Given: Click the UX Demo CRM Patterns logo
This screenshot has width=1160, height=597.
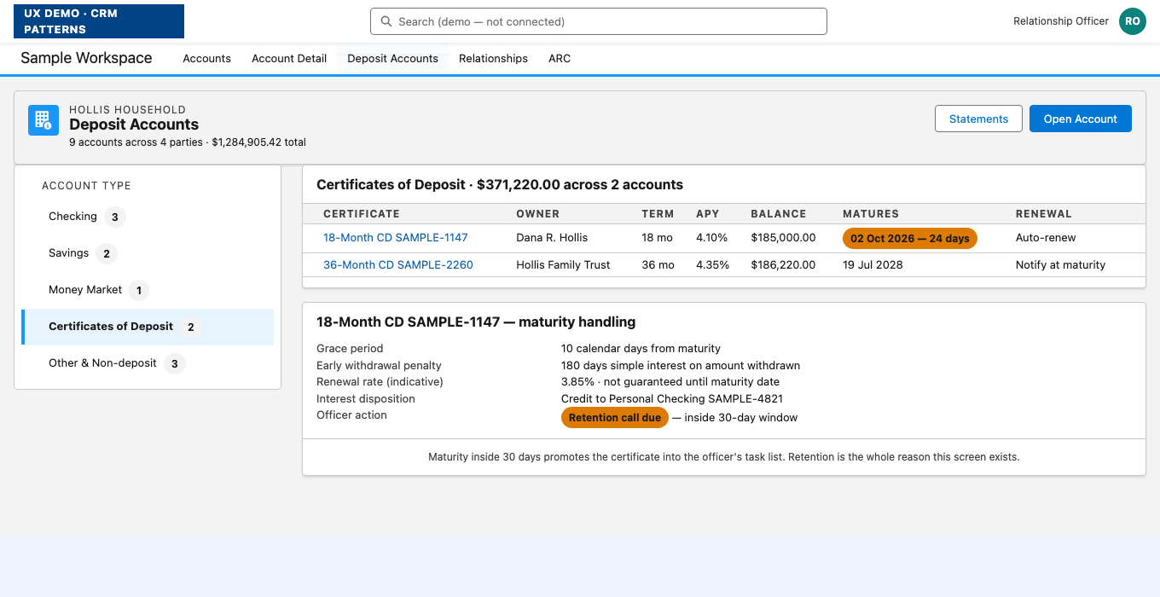Looking at the screenshot, I should coord(99,21).
